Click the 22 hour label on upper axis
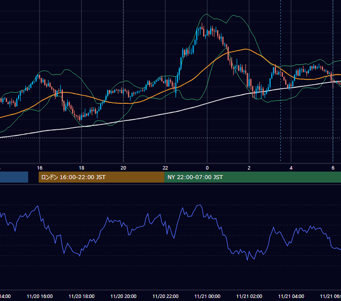 165,168
